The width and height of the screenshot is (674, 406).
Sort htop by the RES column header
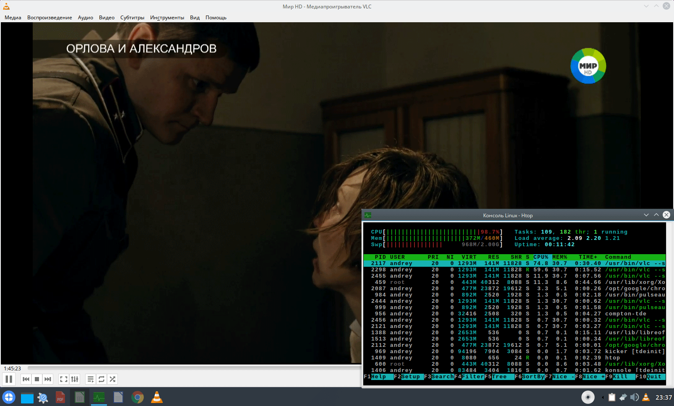[x=494, y=257]
